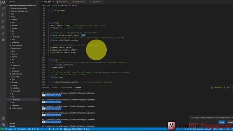This screenshot has width=233, height=131.
Task: Switch to the platformio.ini editor tab
Action: (79, 1)
